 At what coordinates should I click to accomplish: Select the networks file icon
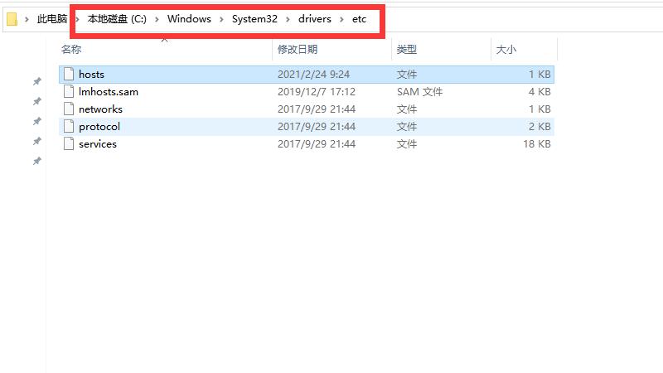[x=70, y=109]
